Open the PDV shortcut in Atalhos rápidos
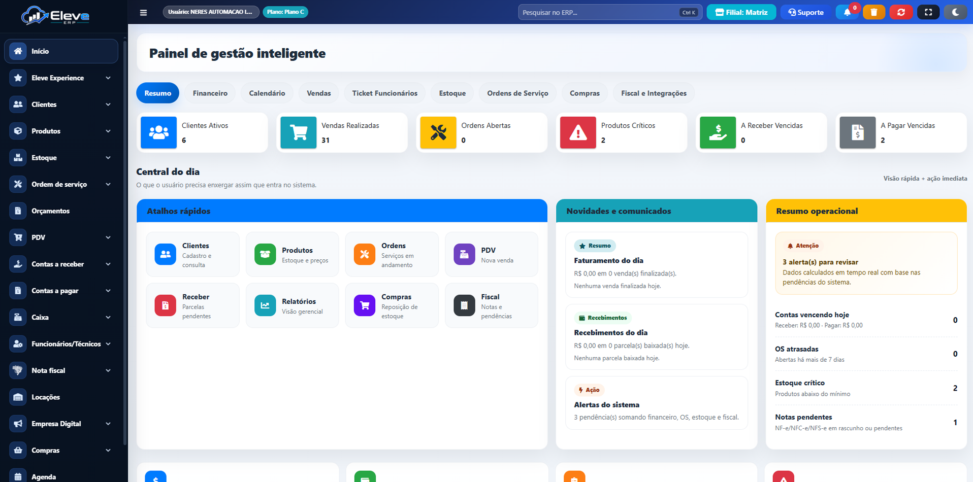This screenshot has height=482, width=973. click(492, 254)
